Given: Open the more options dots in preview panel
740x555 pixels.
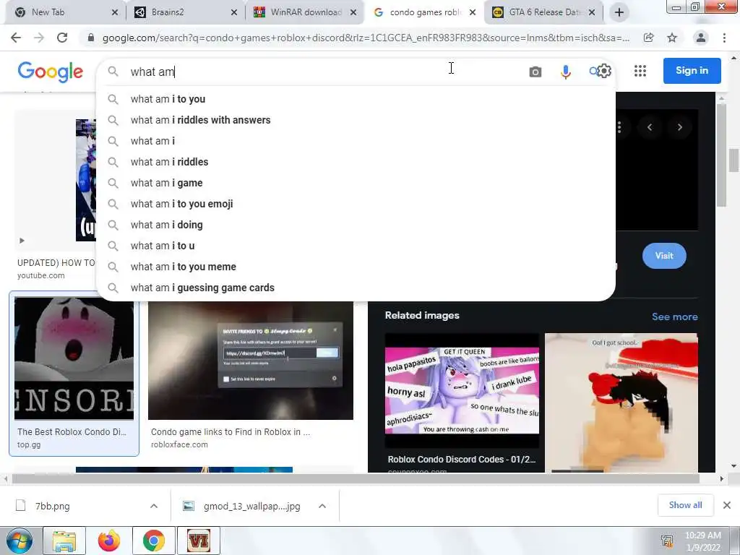Looking at the screenshot, I should tap(619, 127).
